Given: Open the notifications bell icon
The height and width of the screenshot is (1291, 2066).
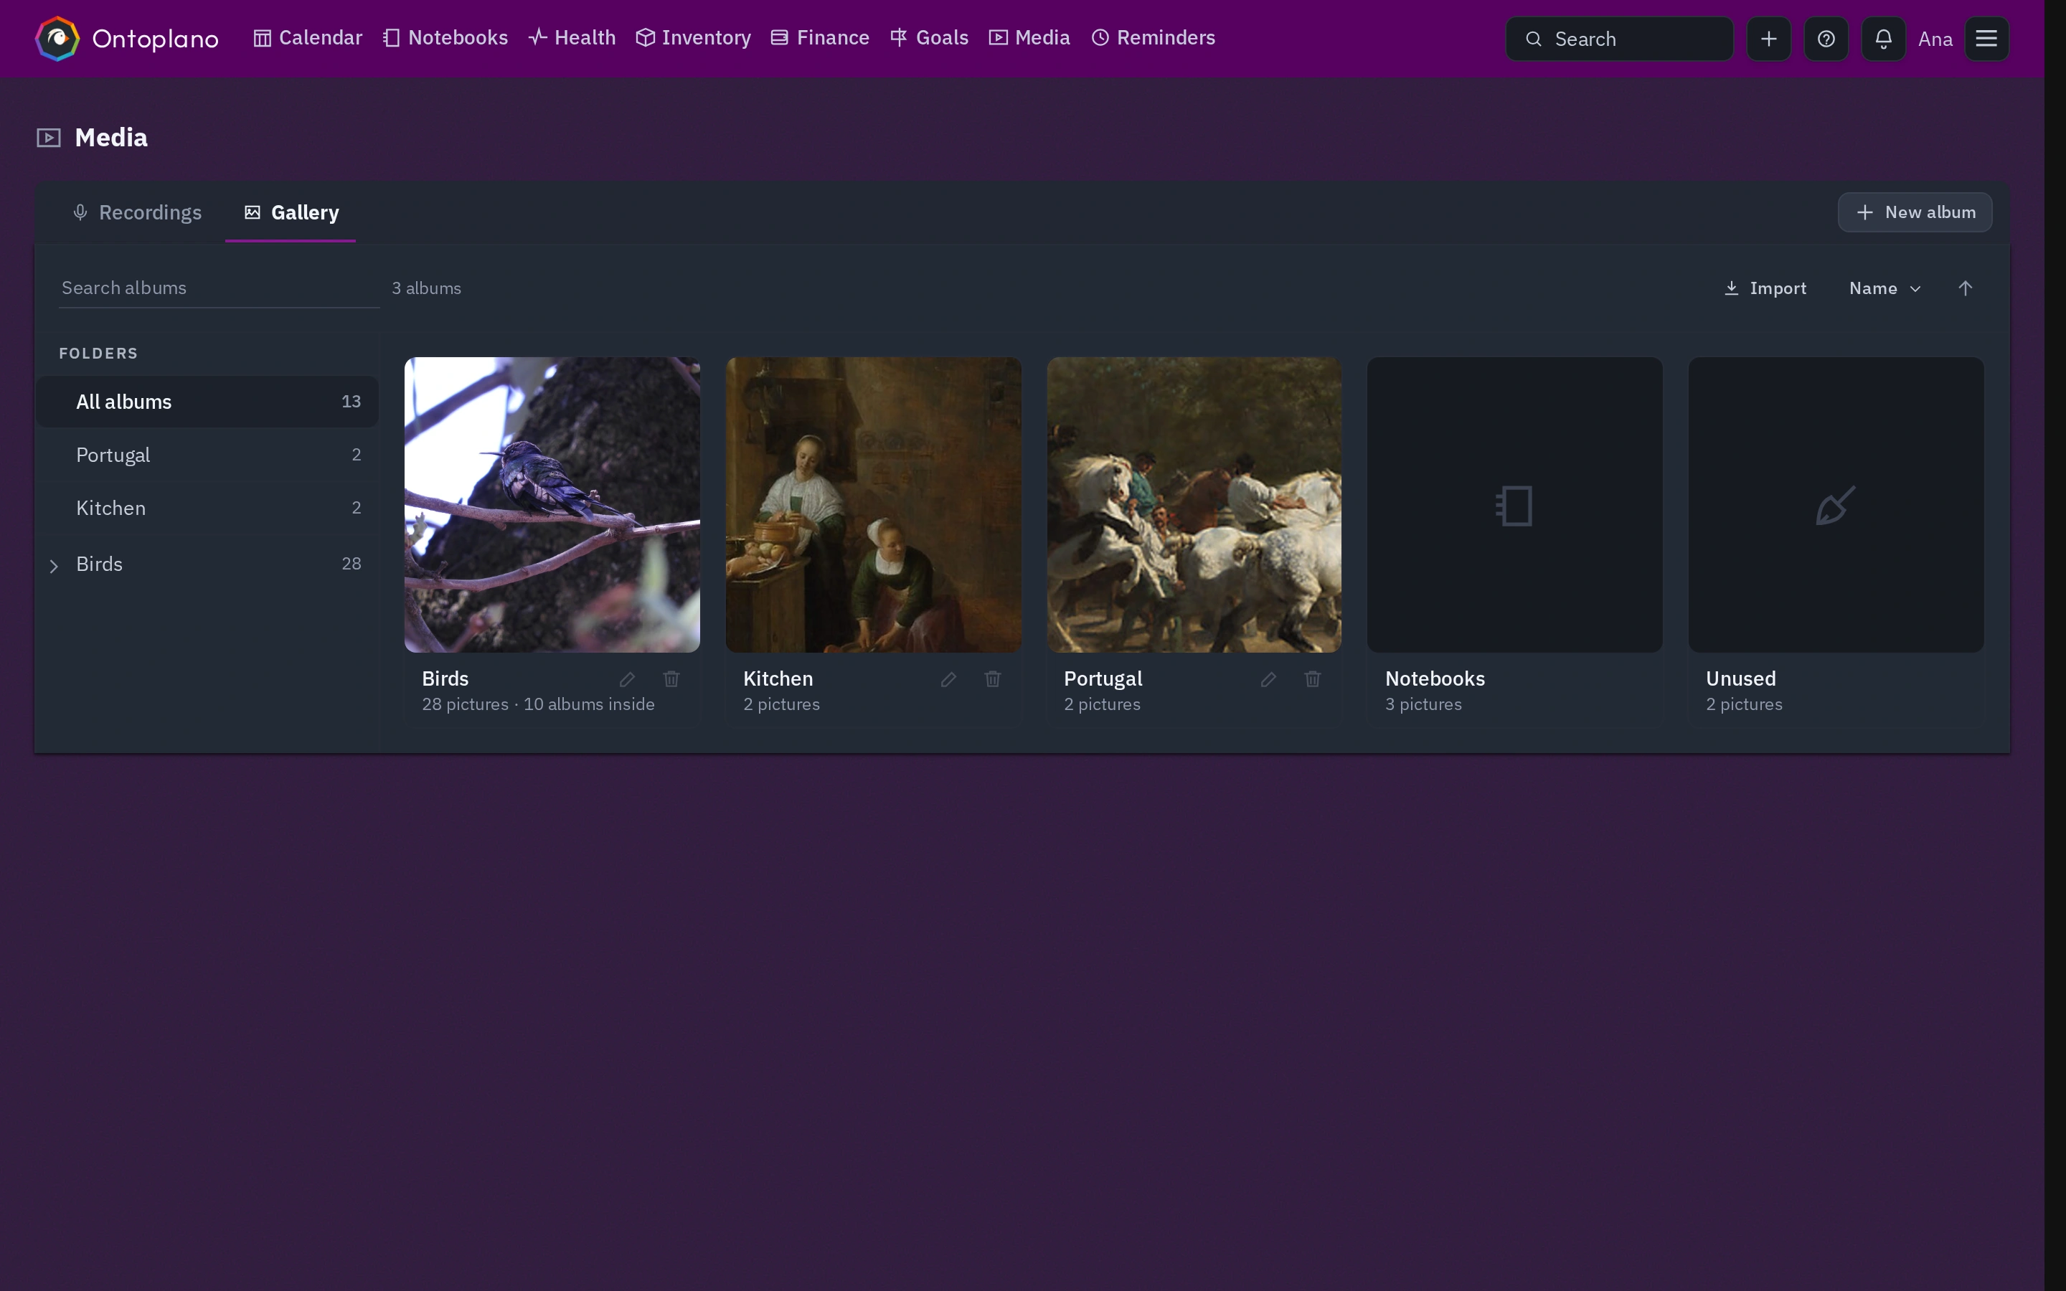Looking at the screenshot, I should (x=1883, y=39).
